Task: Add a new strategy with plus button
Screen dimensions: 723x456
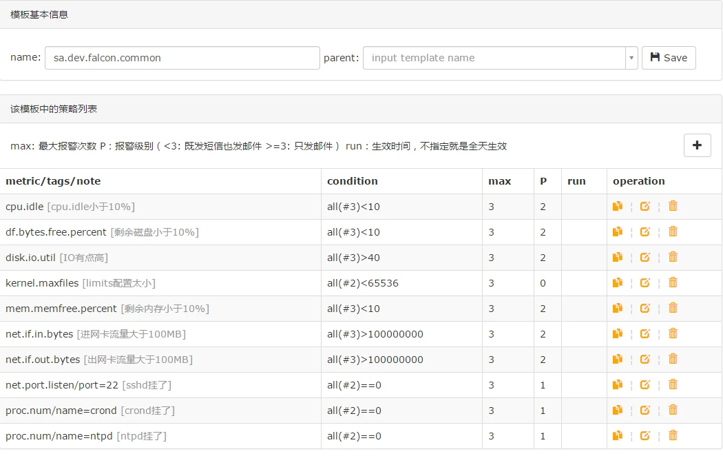Action: [697, 145]
